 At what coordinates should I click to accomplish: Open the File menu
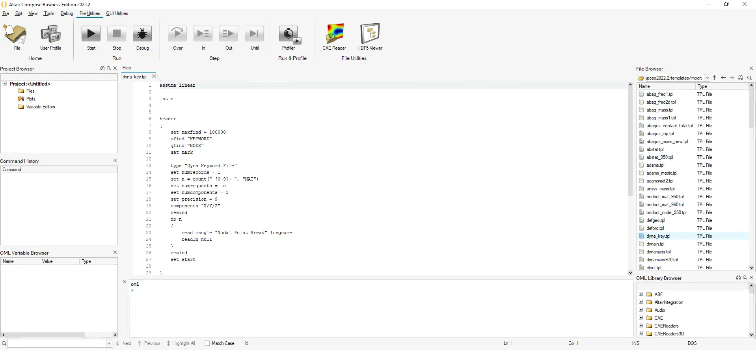pos(6,13)
